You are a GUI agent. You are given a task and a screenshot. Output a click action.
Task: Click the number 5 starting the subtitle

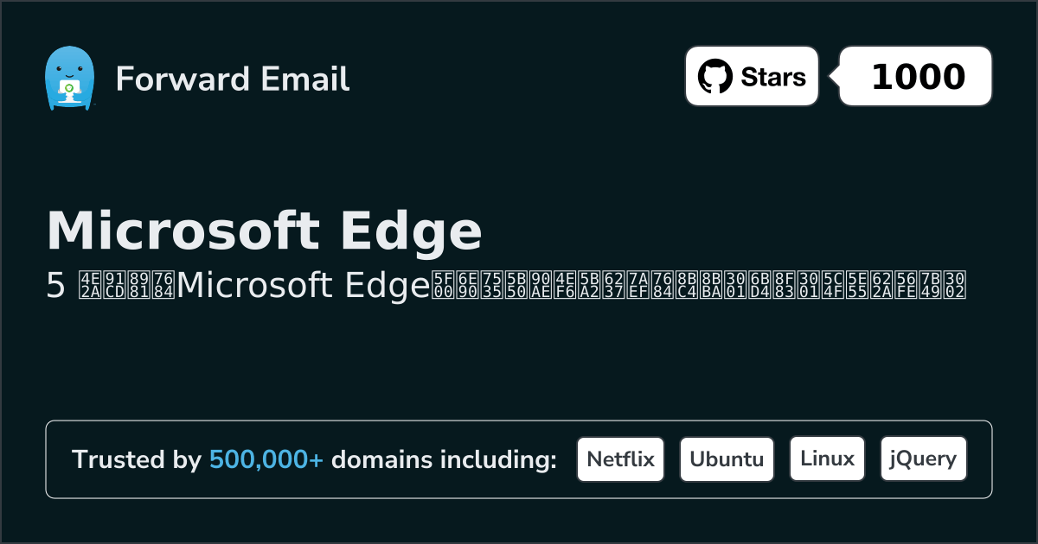[55, 287]
